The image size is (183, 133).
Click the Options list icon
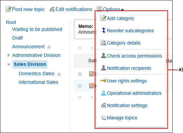99,9
